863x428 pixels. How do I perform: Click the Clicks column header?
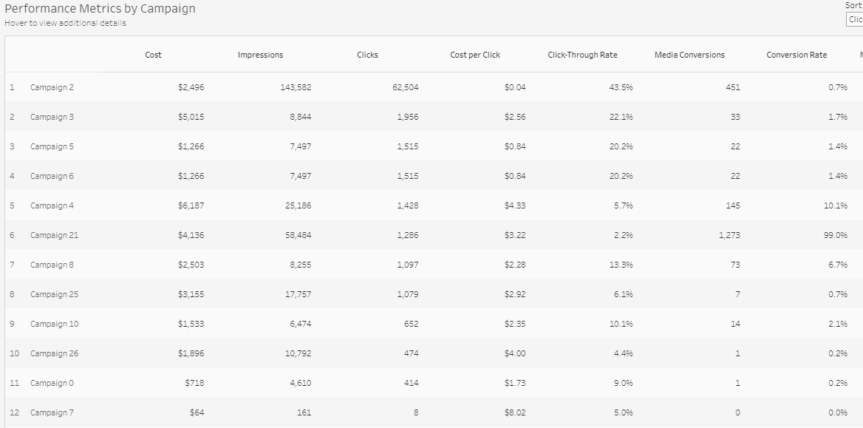367,55
